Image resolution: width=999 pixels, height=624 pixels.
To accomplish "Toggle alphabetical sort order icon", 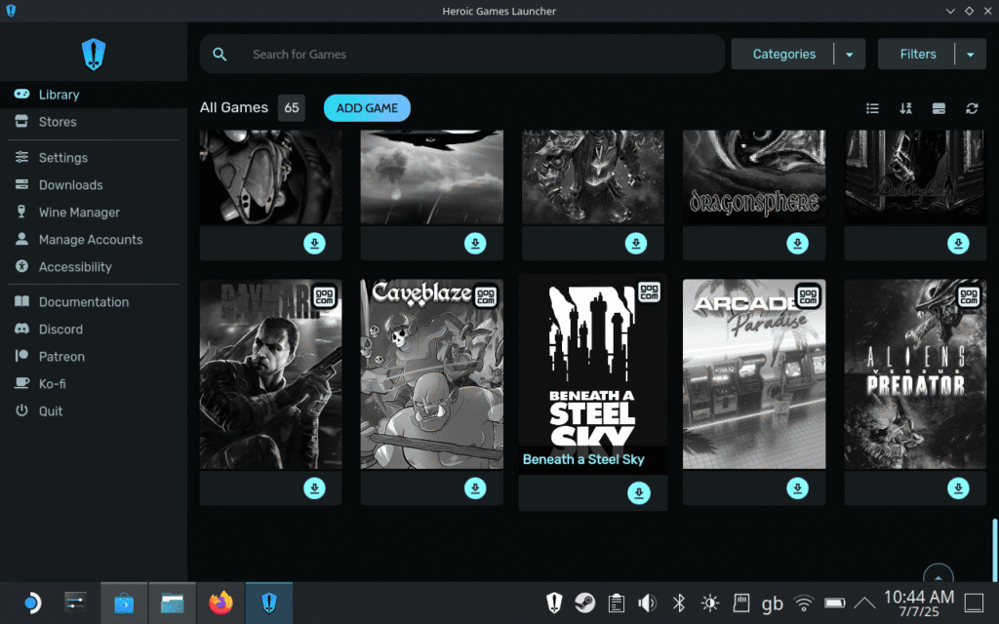I will coord(905,108).
